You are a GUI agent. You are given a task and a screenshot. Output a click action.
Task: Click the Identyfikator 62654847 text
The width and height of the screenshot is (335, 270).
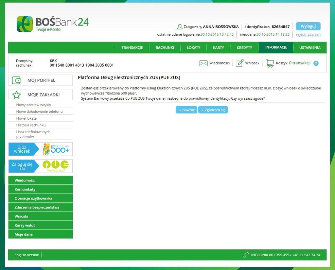[267, 27]
